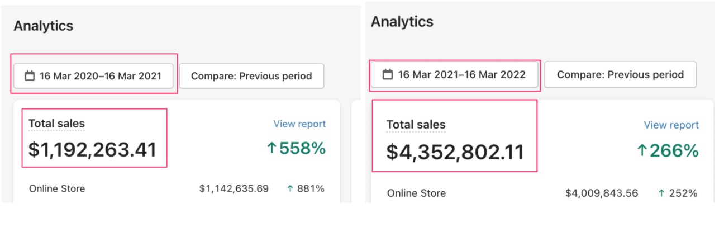This screenshot has height=227, width=724.
Task: Open View report link in right panel
Action: point(671,125)
